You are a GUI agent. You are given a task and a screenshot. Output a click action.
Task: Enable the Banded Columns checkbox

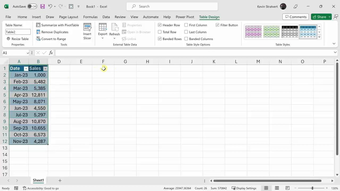[186, 39]
